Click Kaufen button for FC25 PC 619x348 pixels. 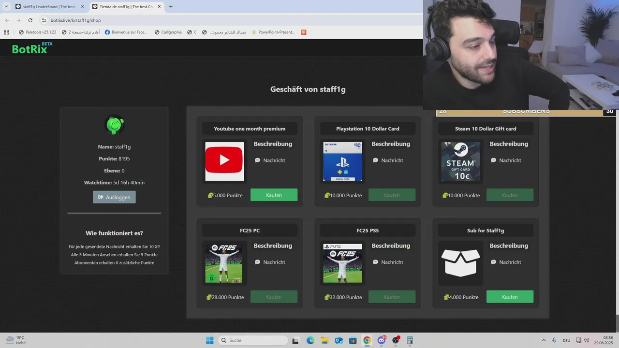[274, 297]
